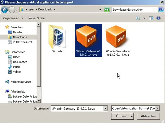
Task: Click the search magnifier icon
Action: tap(161, 10)
